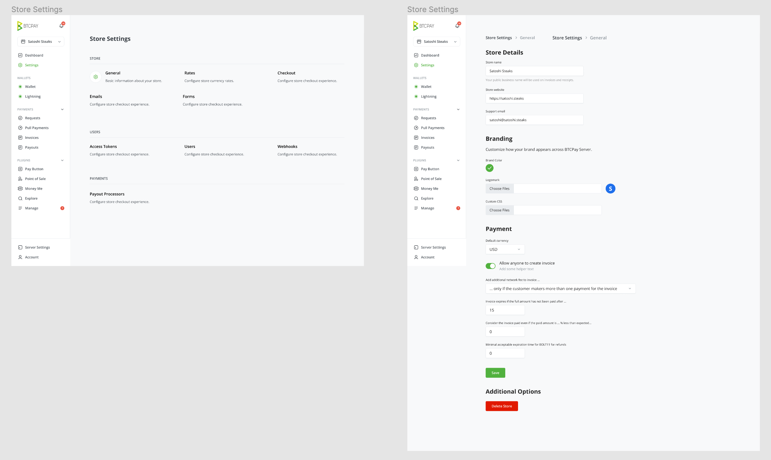
Task: Open the General breadcrumb link
Action: click(x=527, y=38)
